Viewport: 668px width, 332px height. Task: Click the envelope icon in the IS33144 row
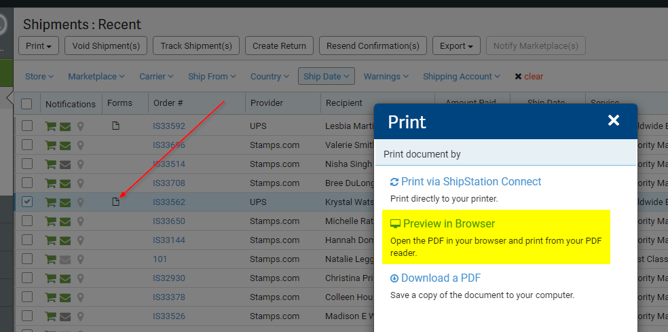64,240
